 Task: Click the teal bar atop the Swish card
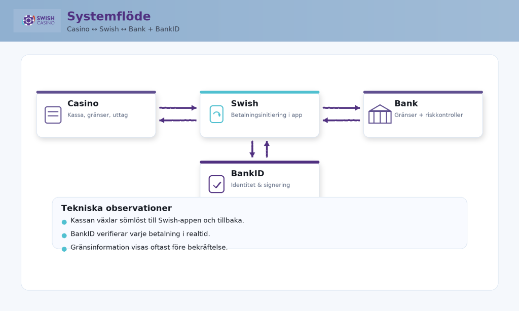(x=259, y=92)
